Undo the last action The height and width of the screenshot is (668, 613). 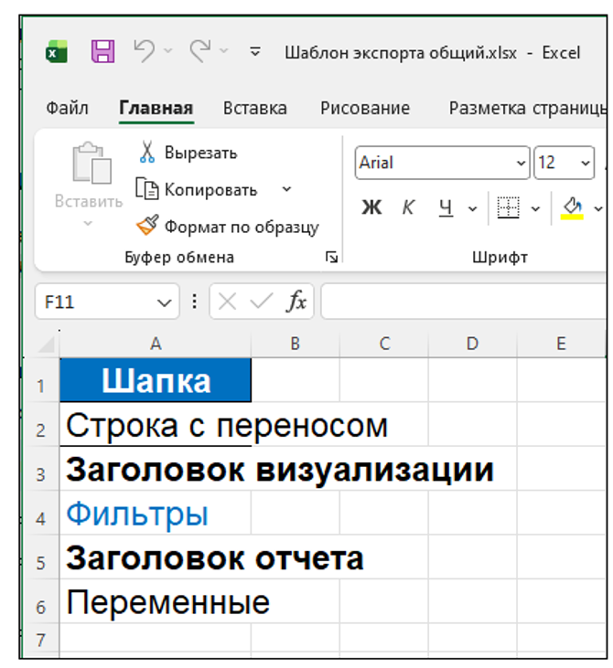pos(145,51)
